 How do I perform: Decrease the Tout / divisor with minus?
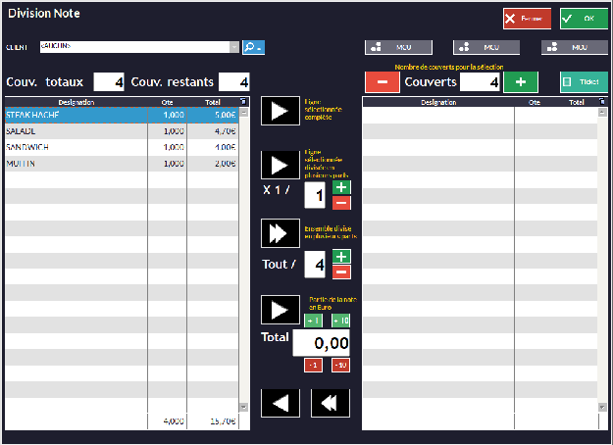339,272
